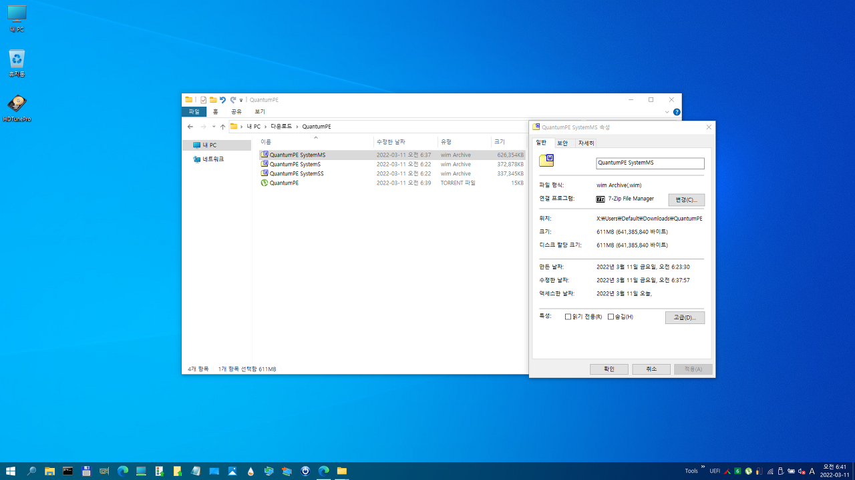Image resolution: width=855 pixels, height=480 pixels.
Task: Open the 홈 ribbon tab
Action: coord(215,111)
